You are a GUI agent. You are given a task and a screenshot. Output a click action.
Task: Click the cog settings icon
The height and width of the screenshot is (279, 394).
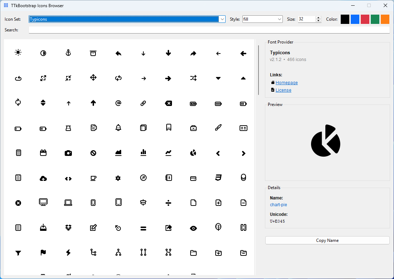pyautogui.click(x=118, y=178)
